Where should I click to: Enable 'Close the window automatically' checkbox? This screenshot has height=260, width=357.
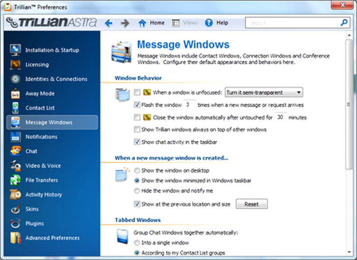point(137,117)
